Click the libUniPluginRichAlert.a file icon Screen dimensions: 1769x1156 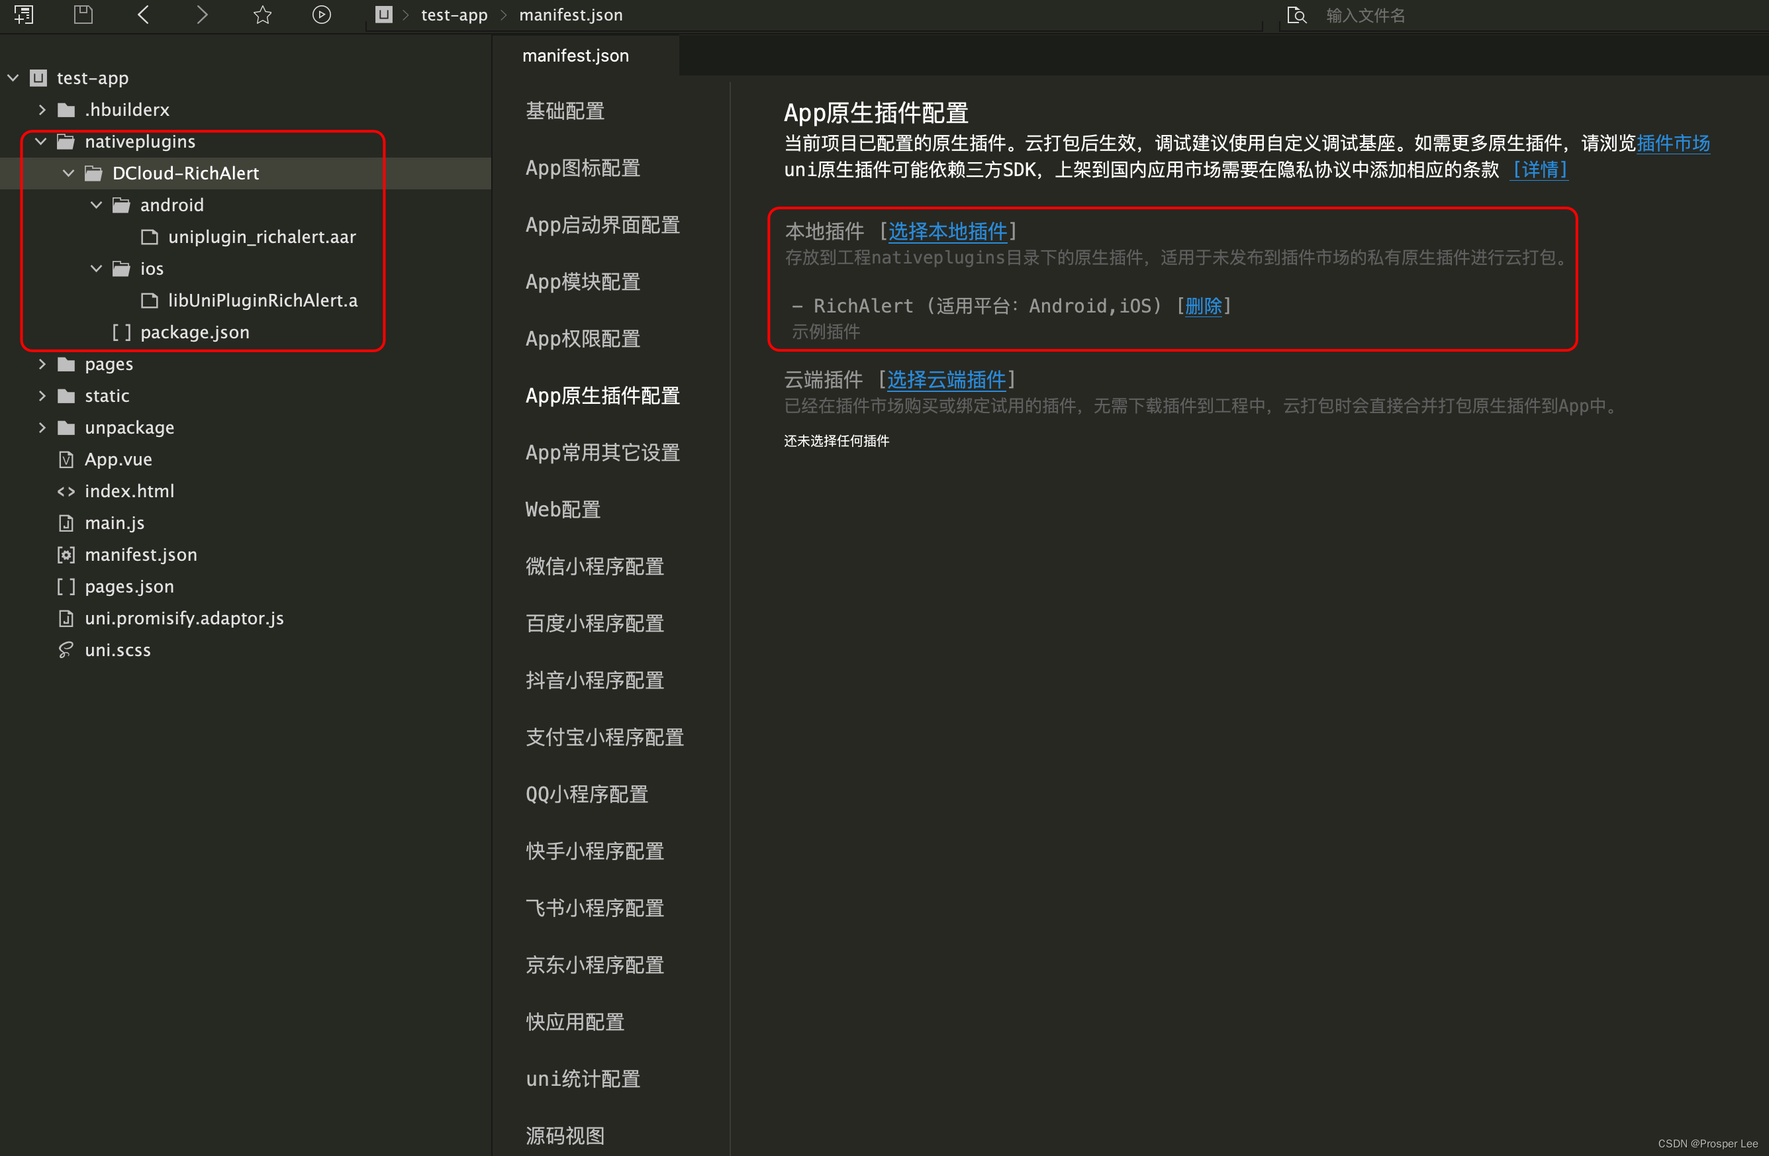150,301
